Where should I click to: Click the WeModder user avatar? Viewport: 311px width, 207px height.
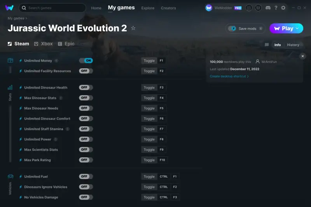tap(209, 8)
